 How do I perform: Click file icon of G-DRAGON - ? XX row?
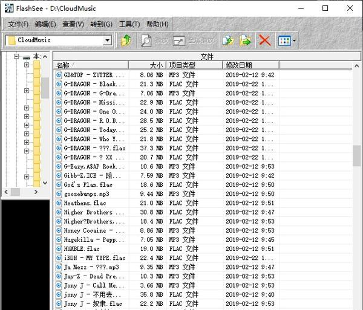click(x=59, y=158)
